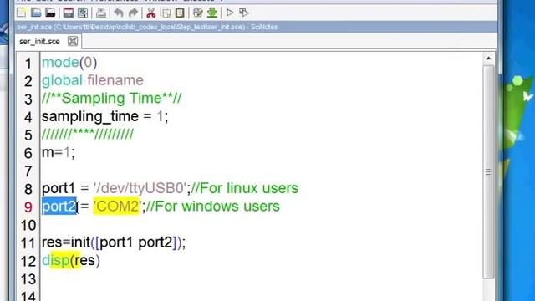This screenshot has width=535, height=301.
Task: Execute the script with play icon
Action: click(230, 13)
